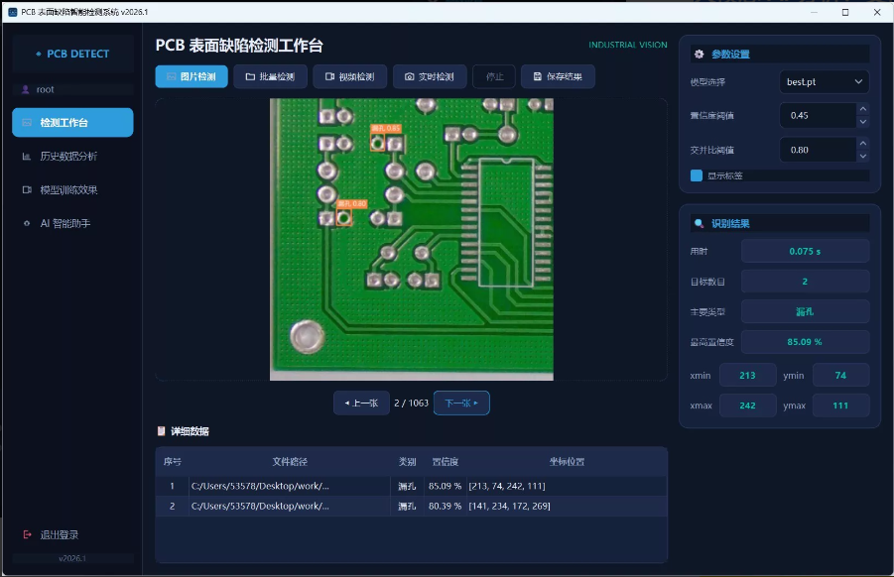Select the second detection row 80.39 %

(x=411, y=506)
